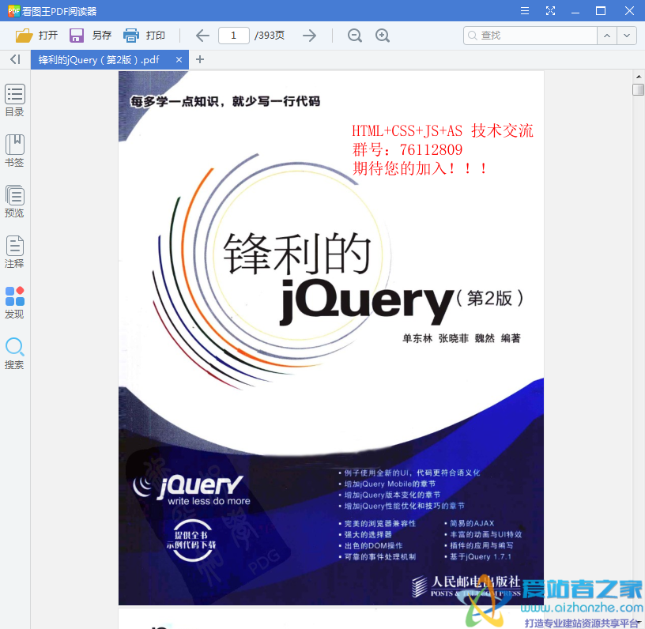Screen dimensions: 645x629
Task: Save a copy with 另存
Action: pyautogui.click(x=90, y=36)
